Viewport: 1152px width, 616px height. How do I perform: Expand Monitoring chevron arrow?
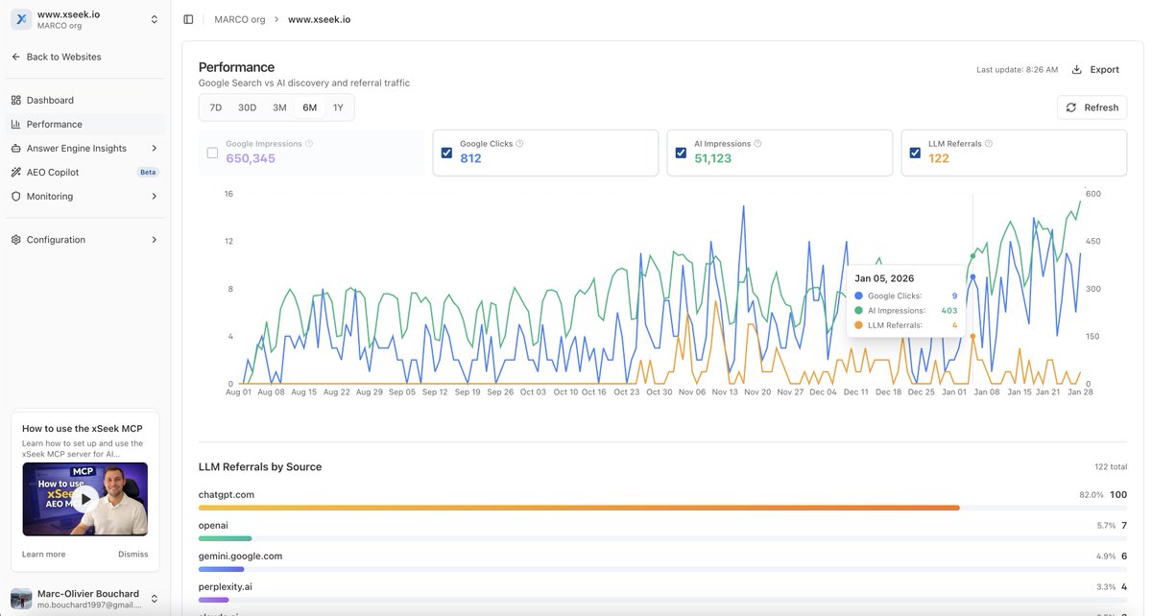point(155,196)
